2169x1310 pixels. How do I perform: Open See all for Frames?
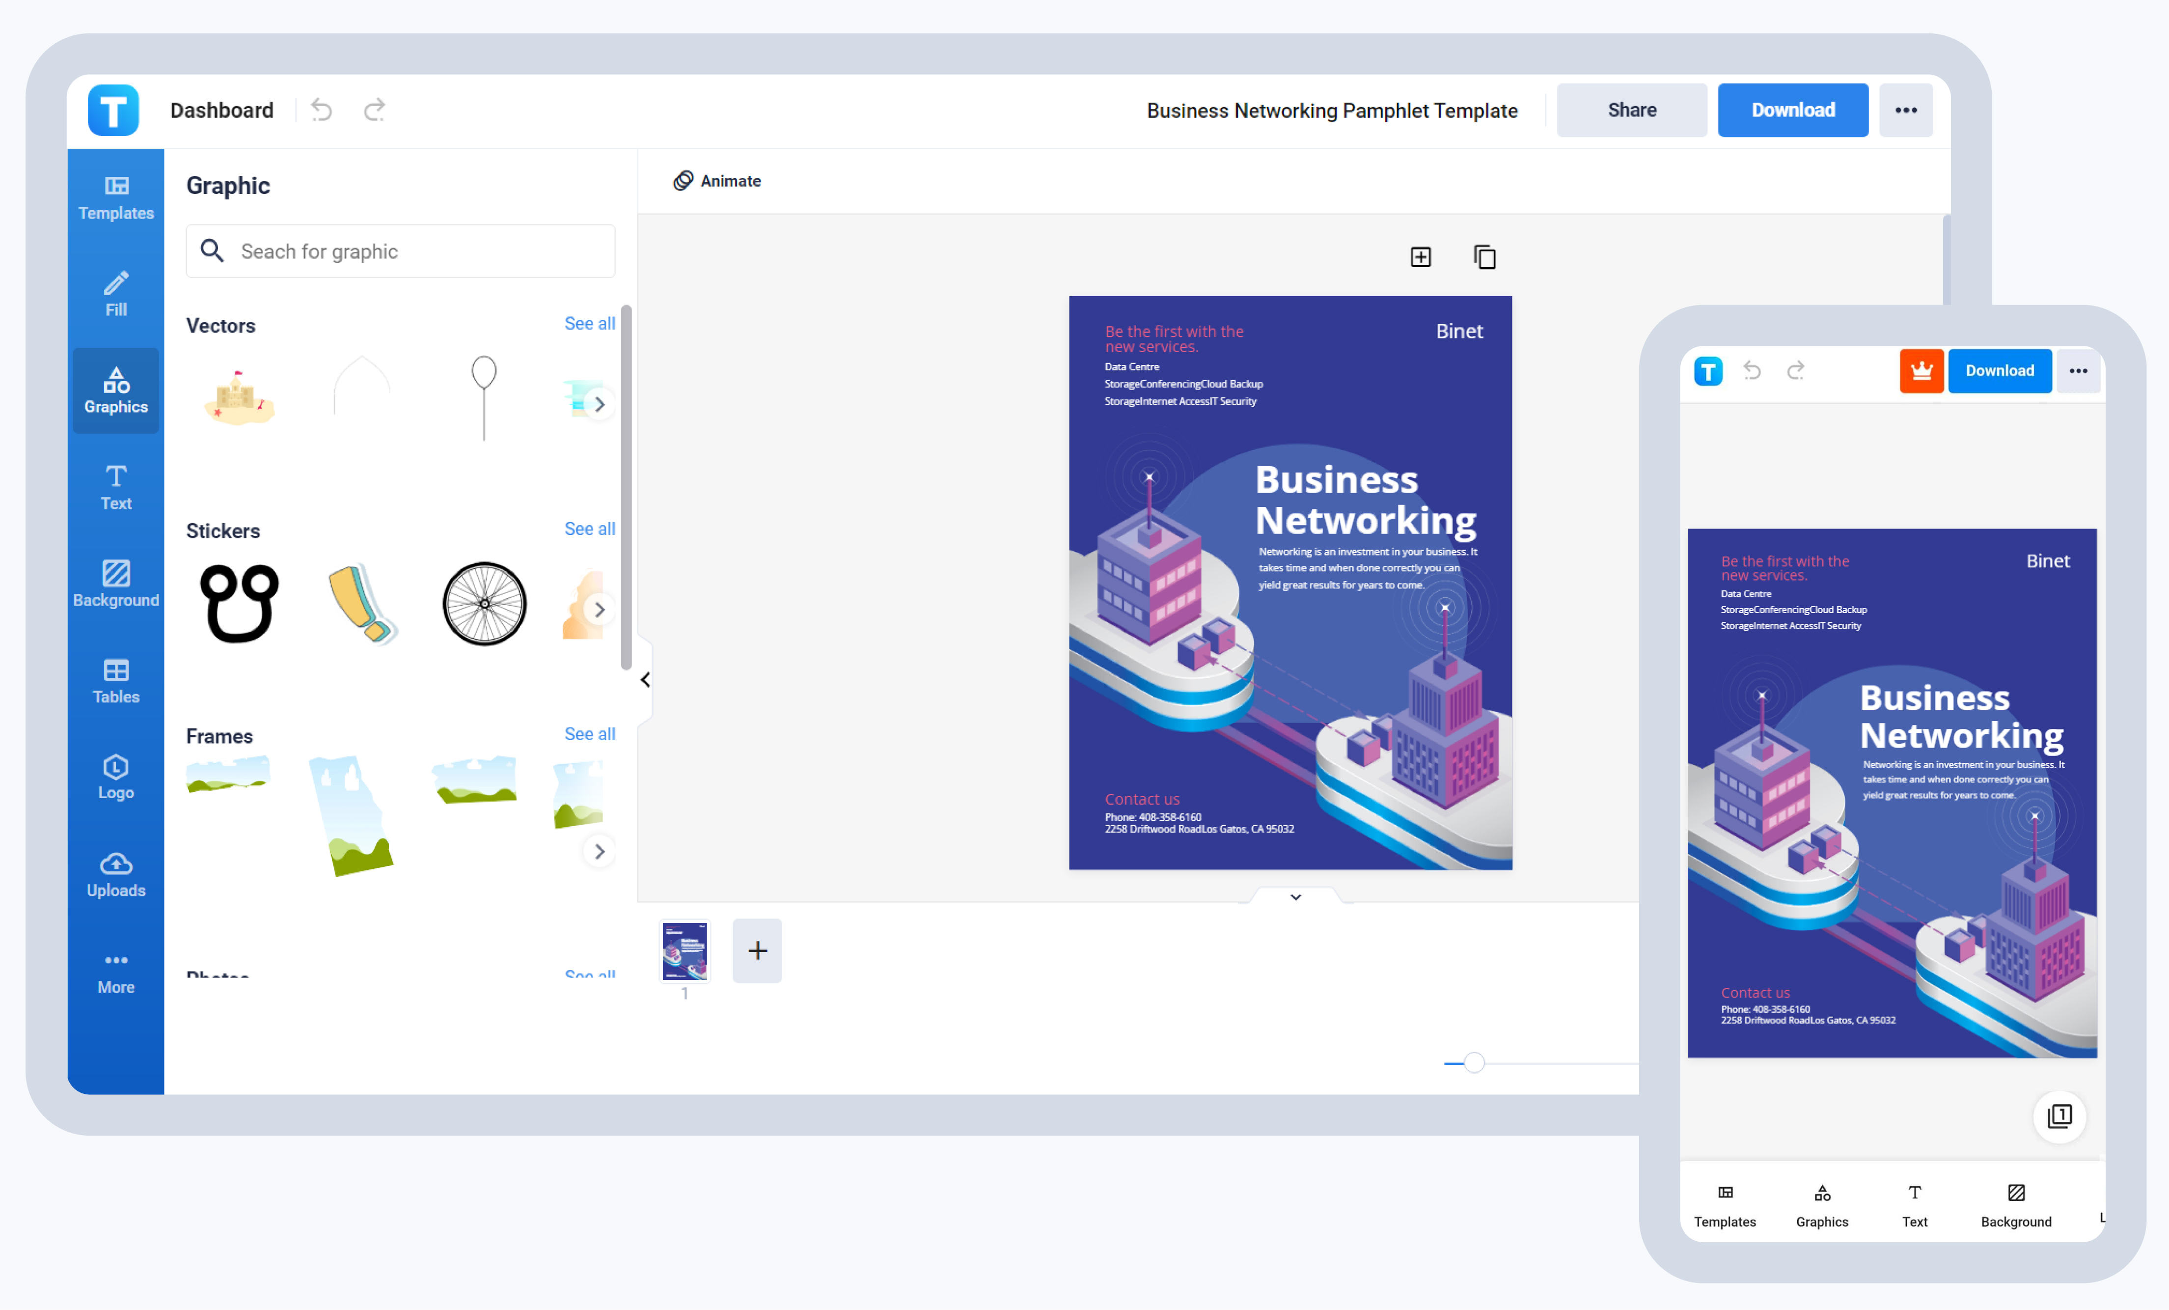coord(589,733)
